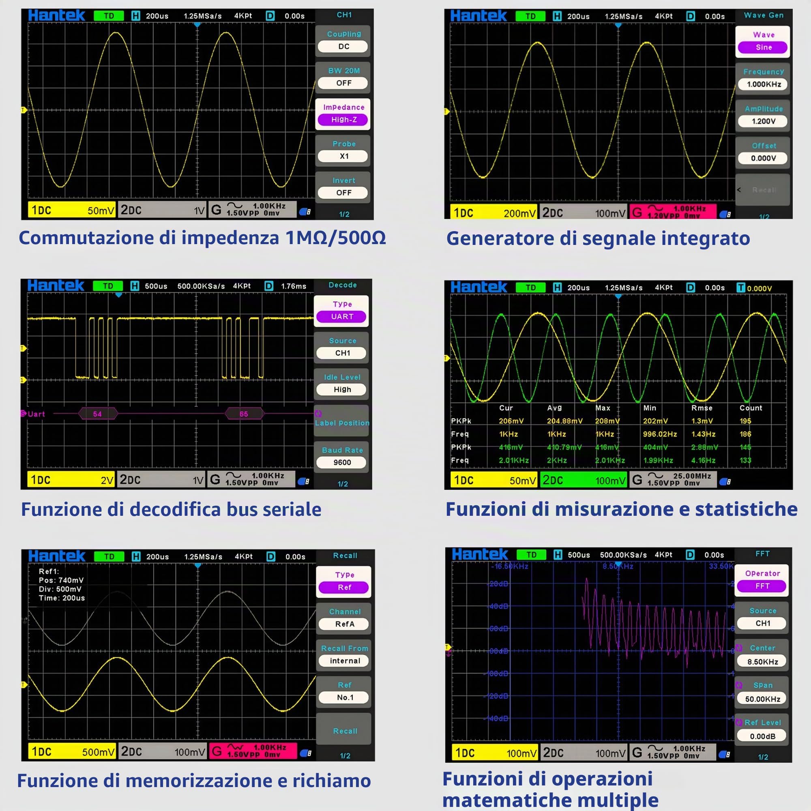Toggle the Coupling DC setting
Screen dimensions: 811x811
(x=343, y=41)
